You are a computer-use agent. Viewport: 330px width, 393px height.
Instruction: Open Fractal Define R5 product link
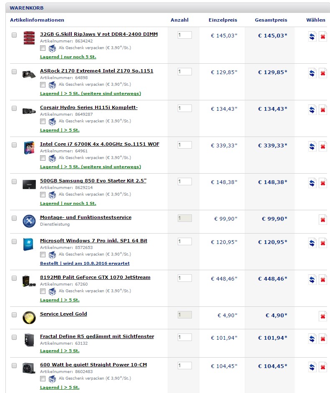[x=97, y=336]
